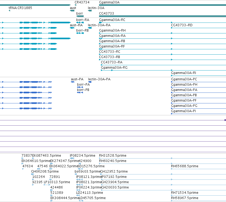Viewport: 226px width, 202px height.
Task: Select protein Ggamma30A-PA
Action: pyautogui.click(x=184, y=90)
